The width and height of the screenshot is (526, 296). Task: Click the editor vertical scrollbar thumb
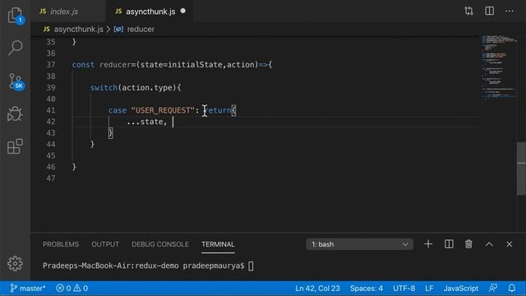click(x=521, y=169)
